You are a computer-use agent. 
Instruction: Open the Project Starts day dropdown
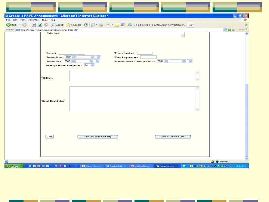click(98, 57)
